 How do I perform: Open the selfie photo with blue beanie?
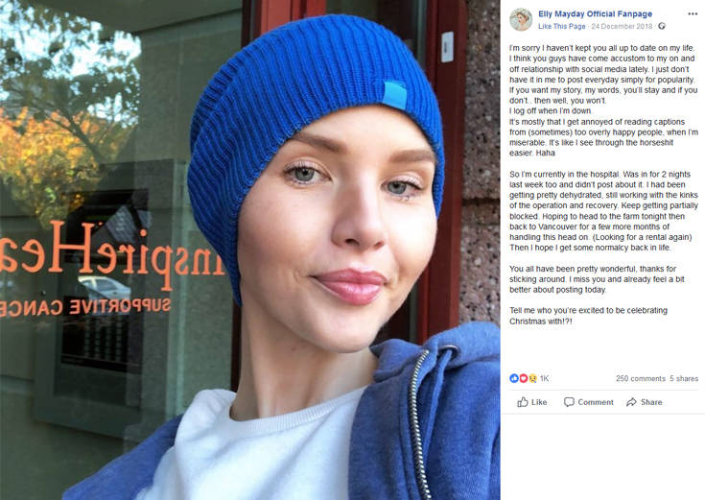coord(250,250)
